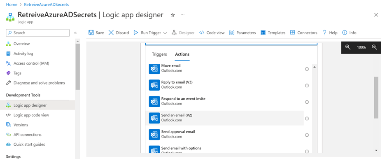
Task: Click RetreiveAzureADSecrets breadcrumb link
Action: coord(47,5)
